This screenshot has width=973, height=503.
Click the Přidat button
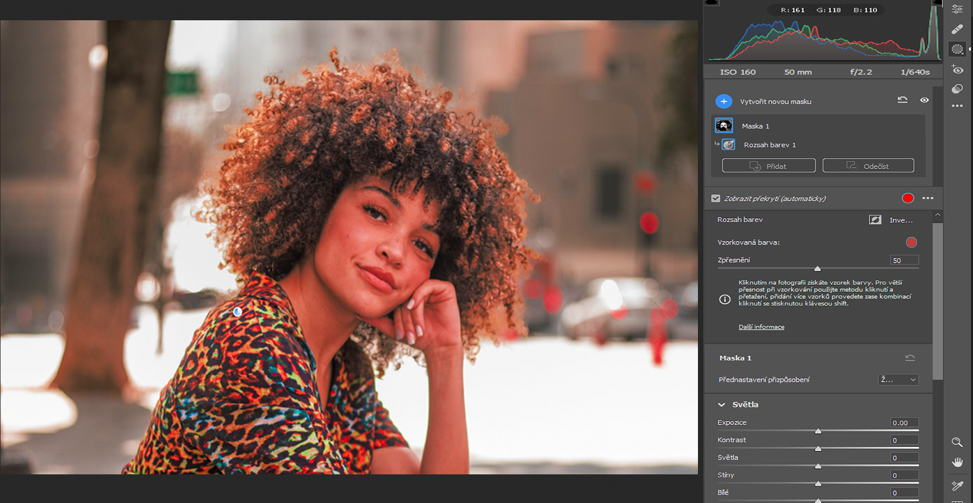(x=769, y=165)
